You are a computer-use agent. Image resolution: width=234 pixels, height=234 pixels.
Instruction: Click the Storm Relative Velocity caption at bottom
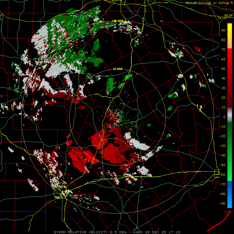click(x=117, y=232)
